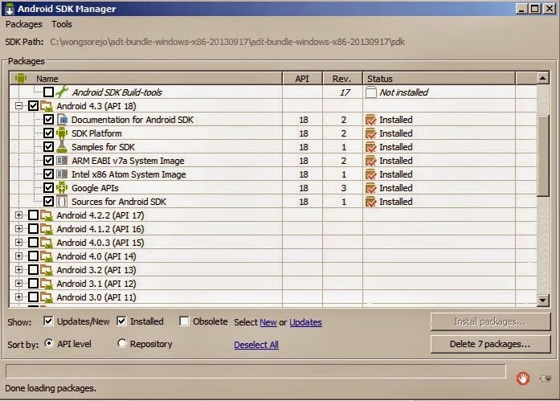Click the document icon for Documentation for Android SDK
This screenshot has height=401, width=560.
point(62,120)
